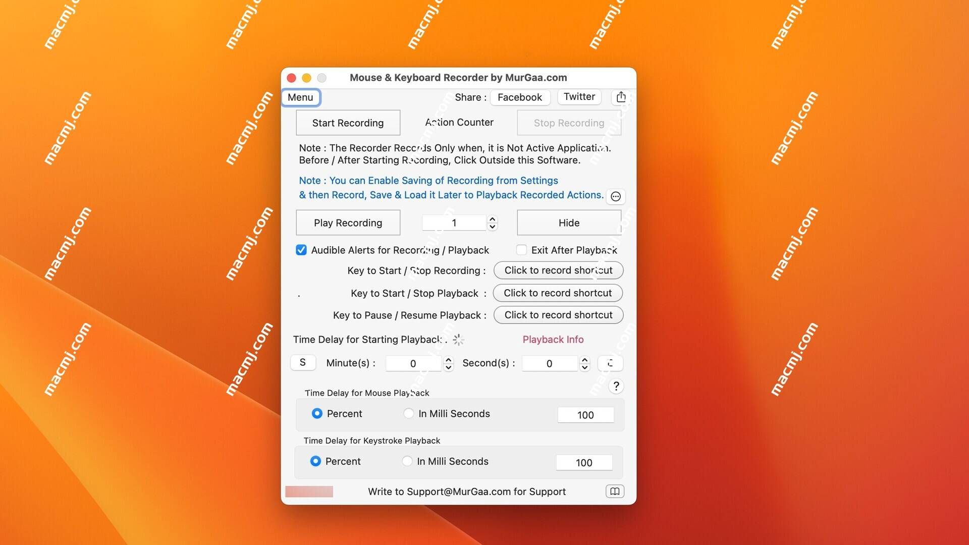Select In Milli Seconds for Keystroke Playback
Screen dimensions: 969x545
pos(407,461)
